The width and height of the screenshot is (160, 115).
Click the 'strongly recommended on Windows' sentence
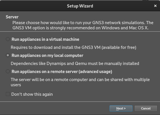pos(80,28)
